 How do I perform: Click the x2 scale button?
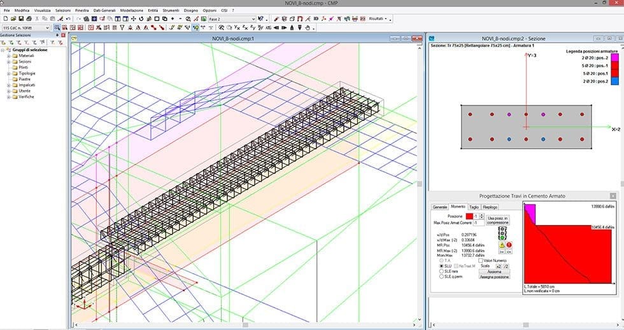[498, 265]
